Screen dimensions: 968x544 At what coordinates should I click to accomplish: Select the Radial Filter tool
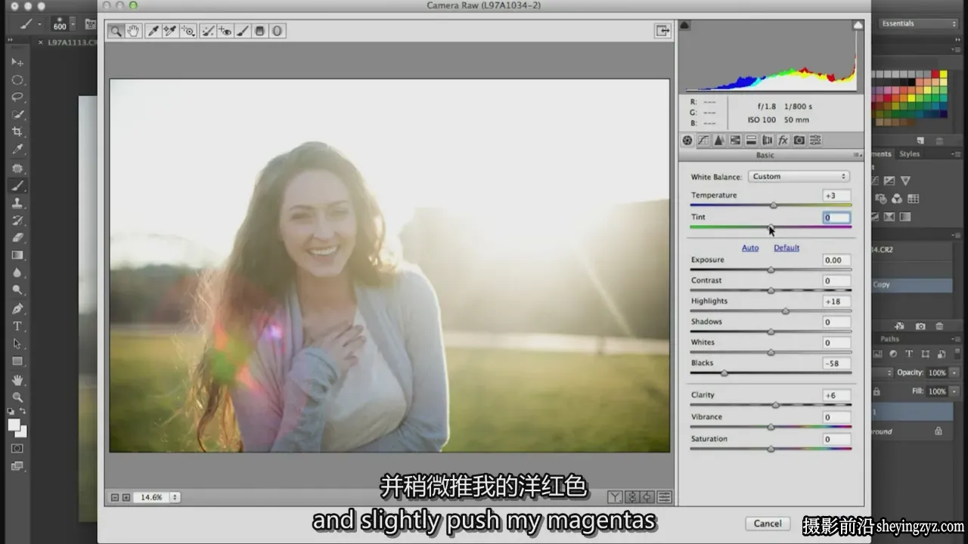277,31
